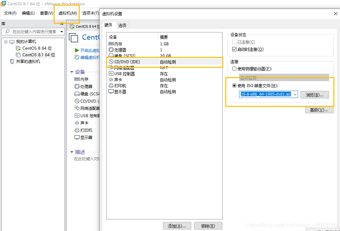Viewport: 340px width, 231px height.
Task: Open the 虚拟机(M) menu
Action: [68, 13]
